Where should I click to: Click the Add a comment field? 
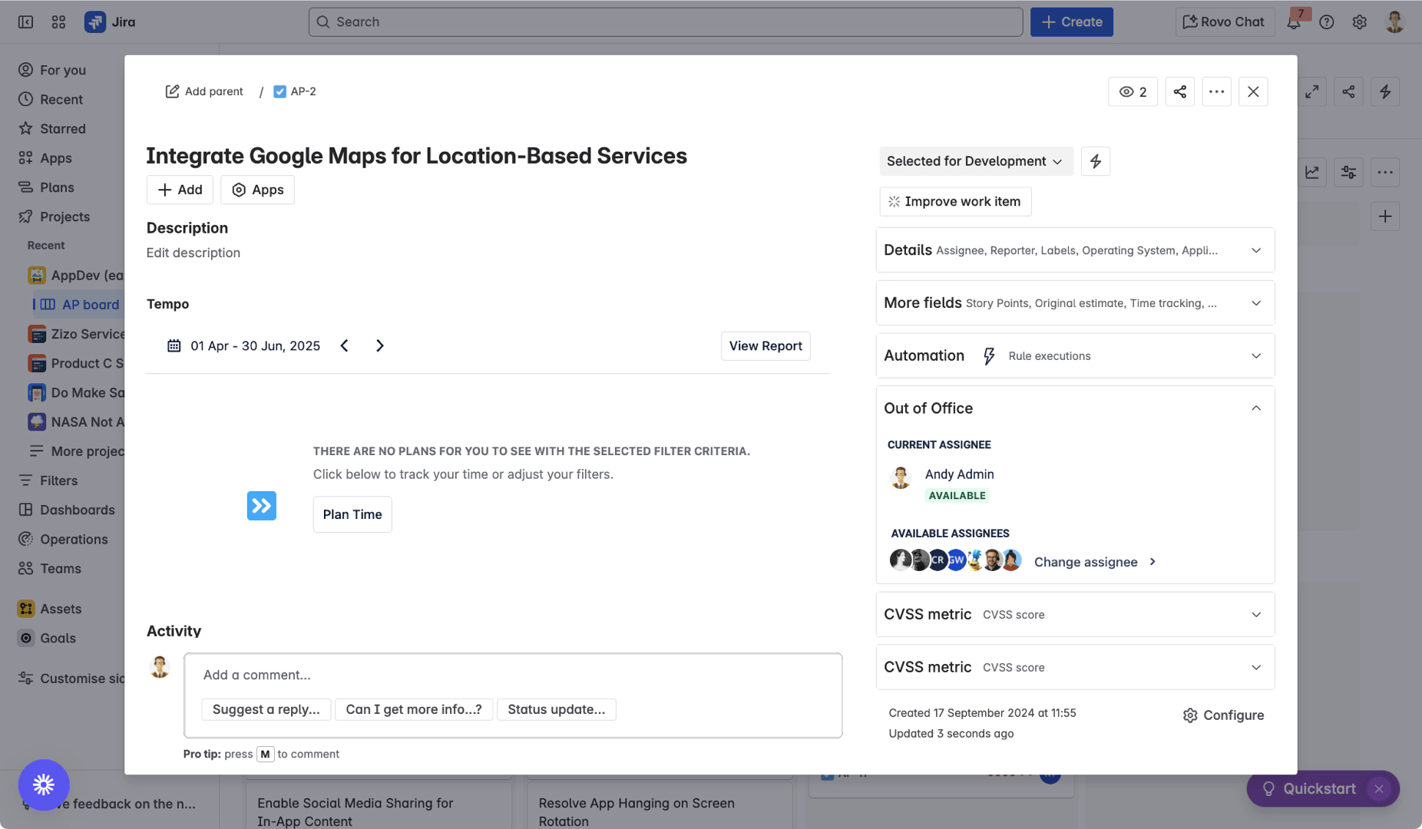[x=512, y=675]
